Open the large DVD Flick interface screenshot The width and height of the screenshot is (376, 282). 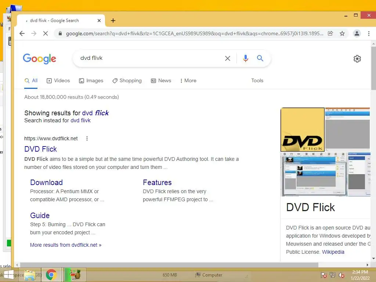(x=314, y=174)
